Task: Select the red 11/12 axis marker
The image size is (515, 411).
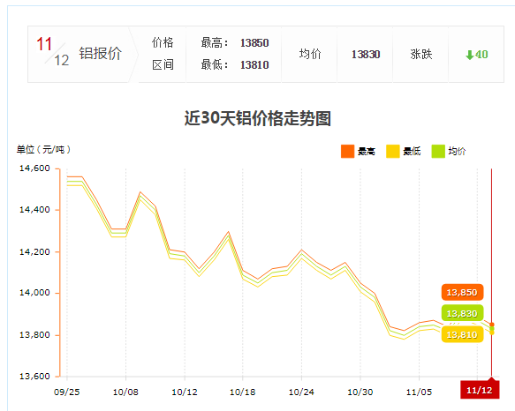Action: point(480,390)
